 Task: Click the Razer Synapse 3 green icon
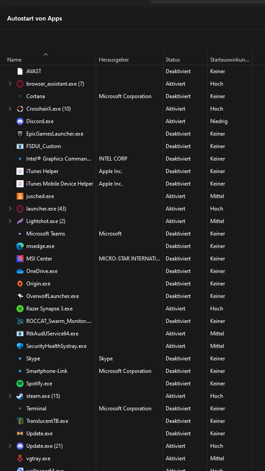(20, 309)
